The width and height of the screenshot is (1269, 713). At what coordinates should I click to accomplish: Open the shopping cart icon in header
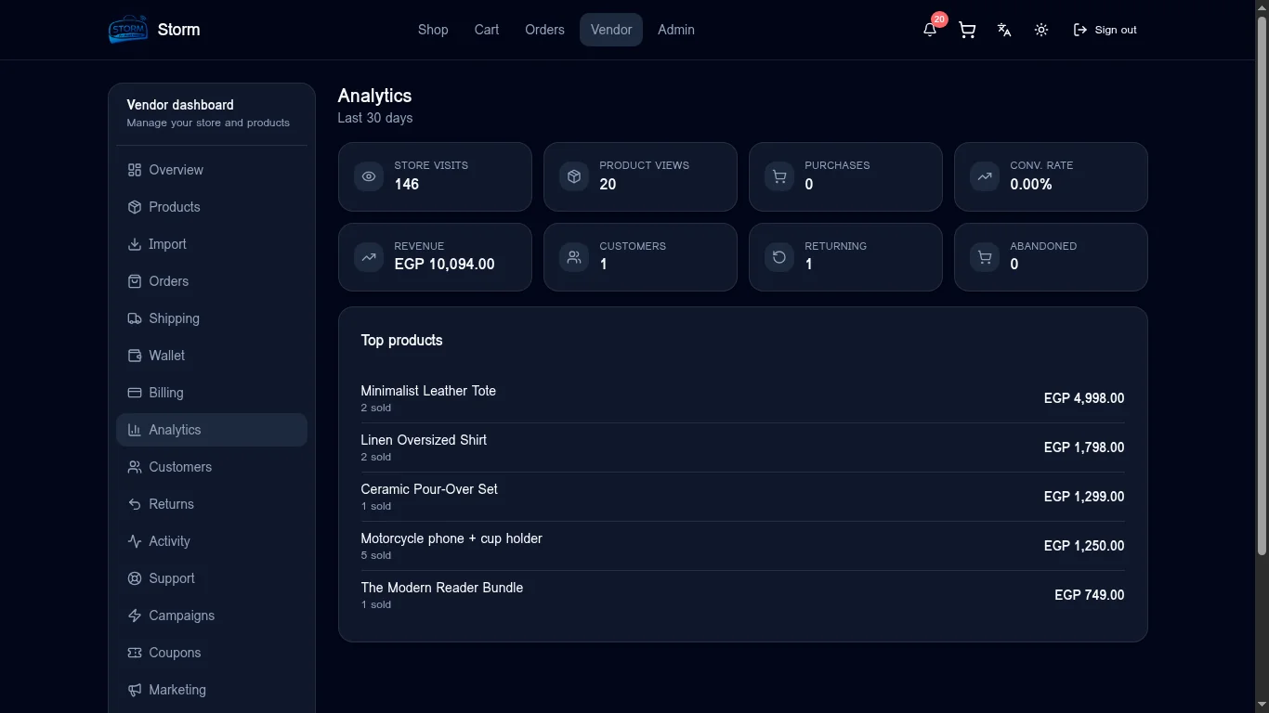967,30
